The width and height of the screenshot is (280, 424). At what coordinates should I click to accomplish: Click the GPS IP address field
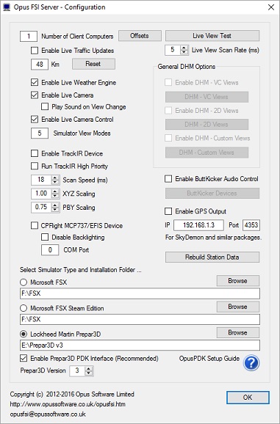198,225
